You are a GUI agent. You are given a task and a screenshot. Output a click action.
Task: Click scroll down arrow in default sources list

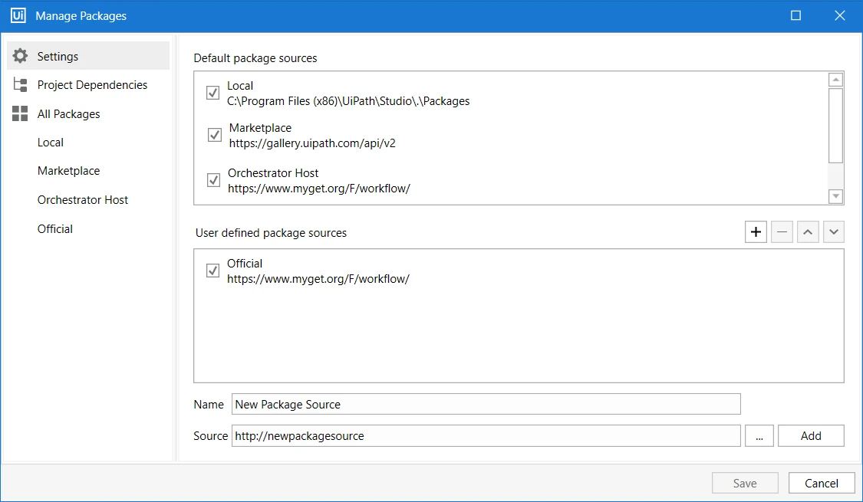835,195
